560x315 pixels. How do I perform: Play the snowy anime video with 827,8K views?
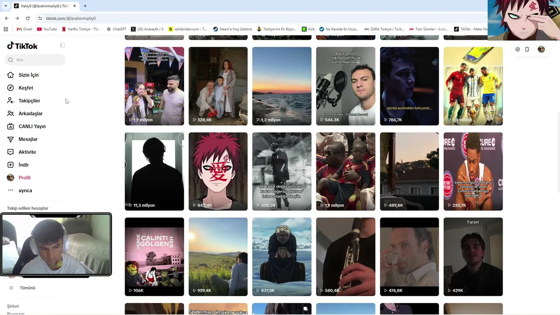click(x=282, y=257)
